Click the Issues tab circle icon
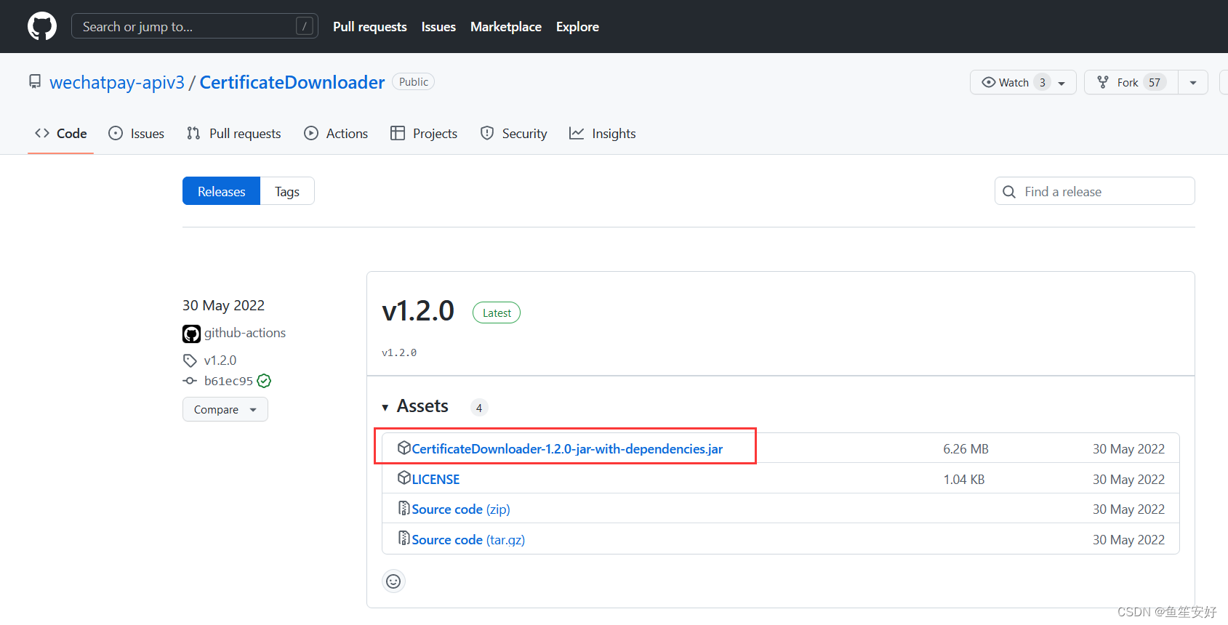The width and height of the screenshot is (1228, 625). (116, 133)
